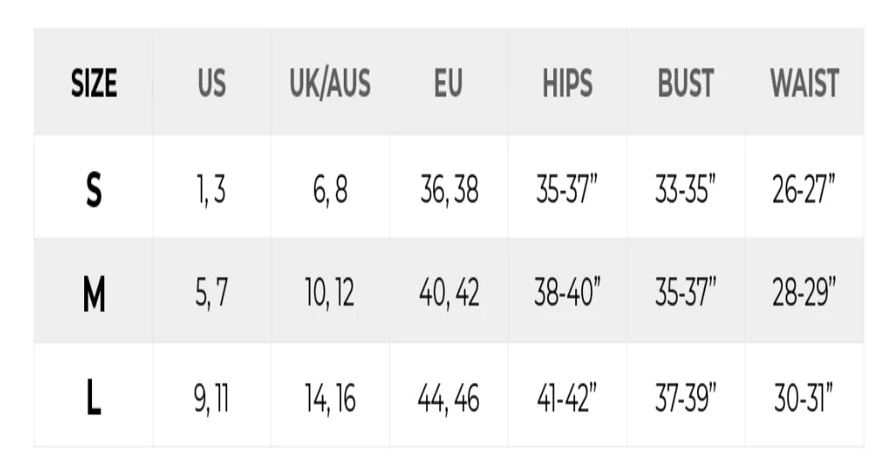
Task: Click the size S row label
Action: coord(94,189)
